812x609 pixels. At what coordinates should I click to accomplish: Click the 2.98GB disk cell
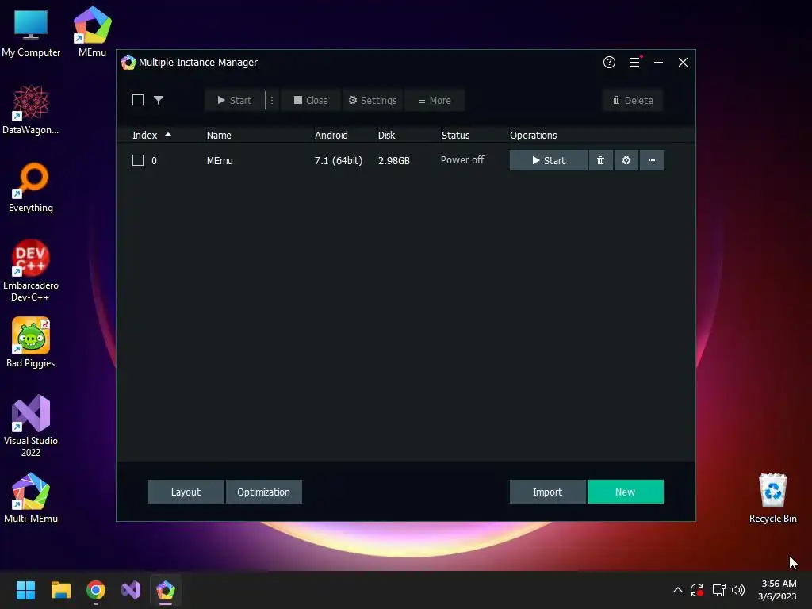coord(394,160)
